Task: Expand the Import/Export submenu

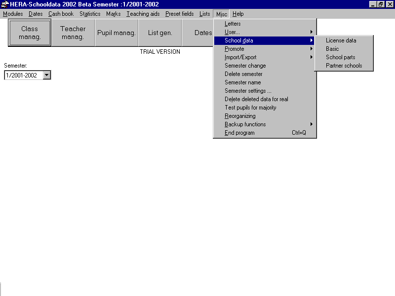Action: pyautogui.click(x=264, y=57)
